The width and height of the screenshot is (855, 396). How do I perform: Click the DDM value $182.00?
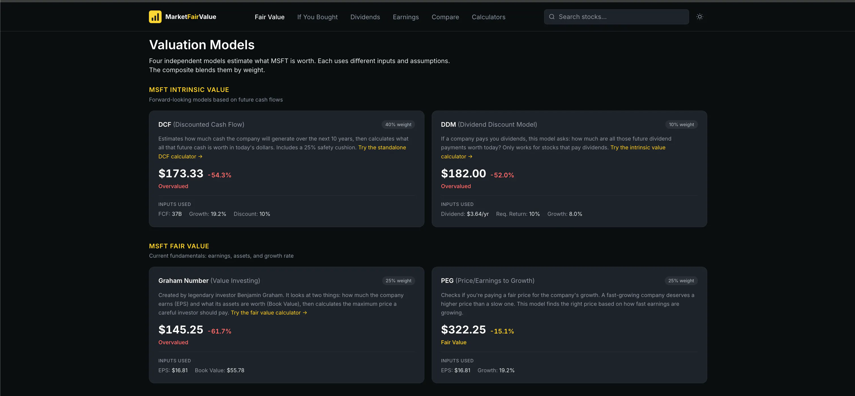(x=463, y=173)
